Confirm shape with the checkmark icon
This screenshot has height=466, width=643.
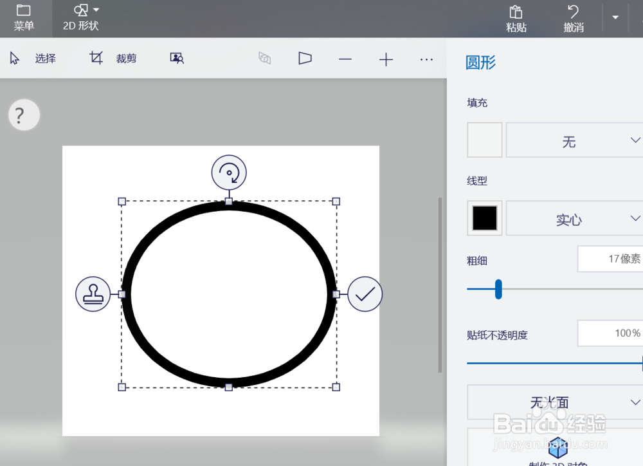(x=365, y=294)
